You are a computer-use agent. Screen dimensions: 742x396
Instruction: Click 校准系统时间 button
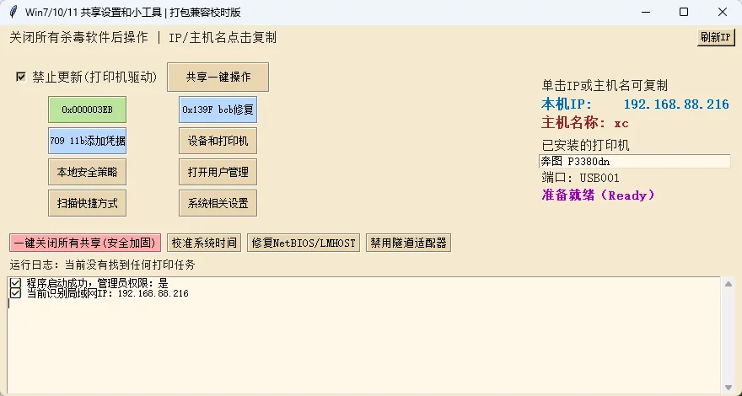point(204,243)
